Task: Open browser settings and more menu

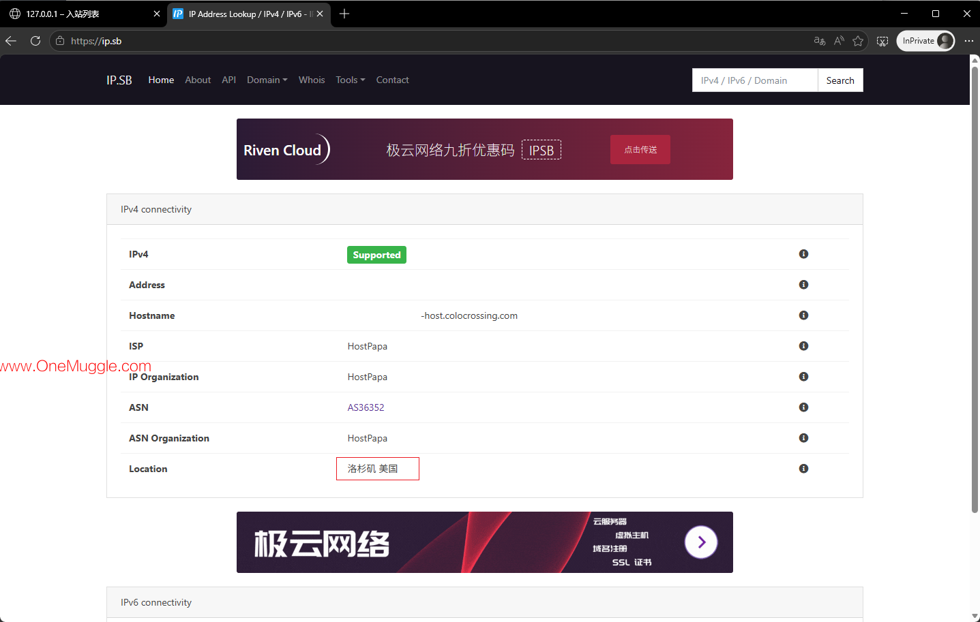Action: 968,41
